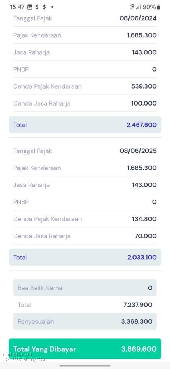Tap the Denda Pajak Kendaraan 539.300 row
This screenshot has height=369, width=170.
(x=85, y=86)
